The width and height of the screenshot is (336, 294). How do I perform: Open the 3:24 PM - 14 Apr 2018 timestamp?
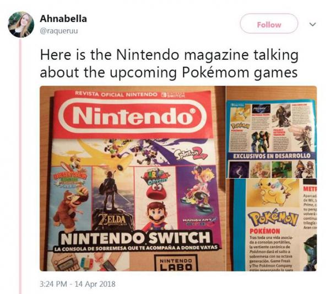pyautogui.click(x=78, y=284)
